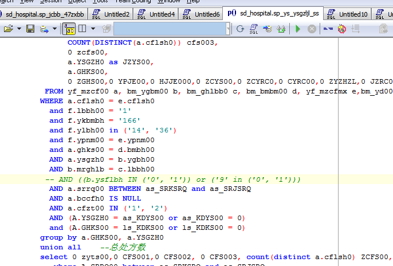This screenshot has height=266, width=393.
Task: Click the '0 zcfs00,' code line
Action: 88,52
